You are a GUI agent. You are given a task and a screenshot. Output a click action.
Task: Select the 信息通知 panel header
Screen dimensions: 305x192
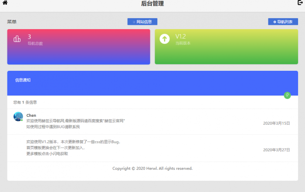tap(23, 80)
